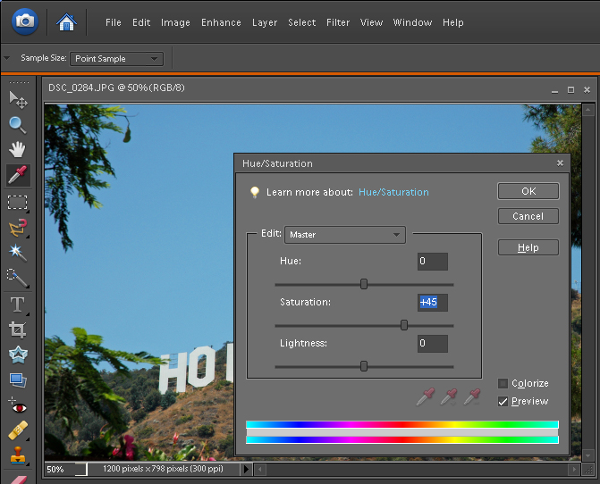Click the Saturation slider handle

404,325
